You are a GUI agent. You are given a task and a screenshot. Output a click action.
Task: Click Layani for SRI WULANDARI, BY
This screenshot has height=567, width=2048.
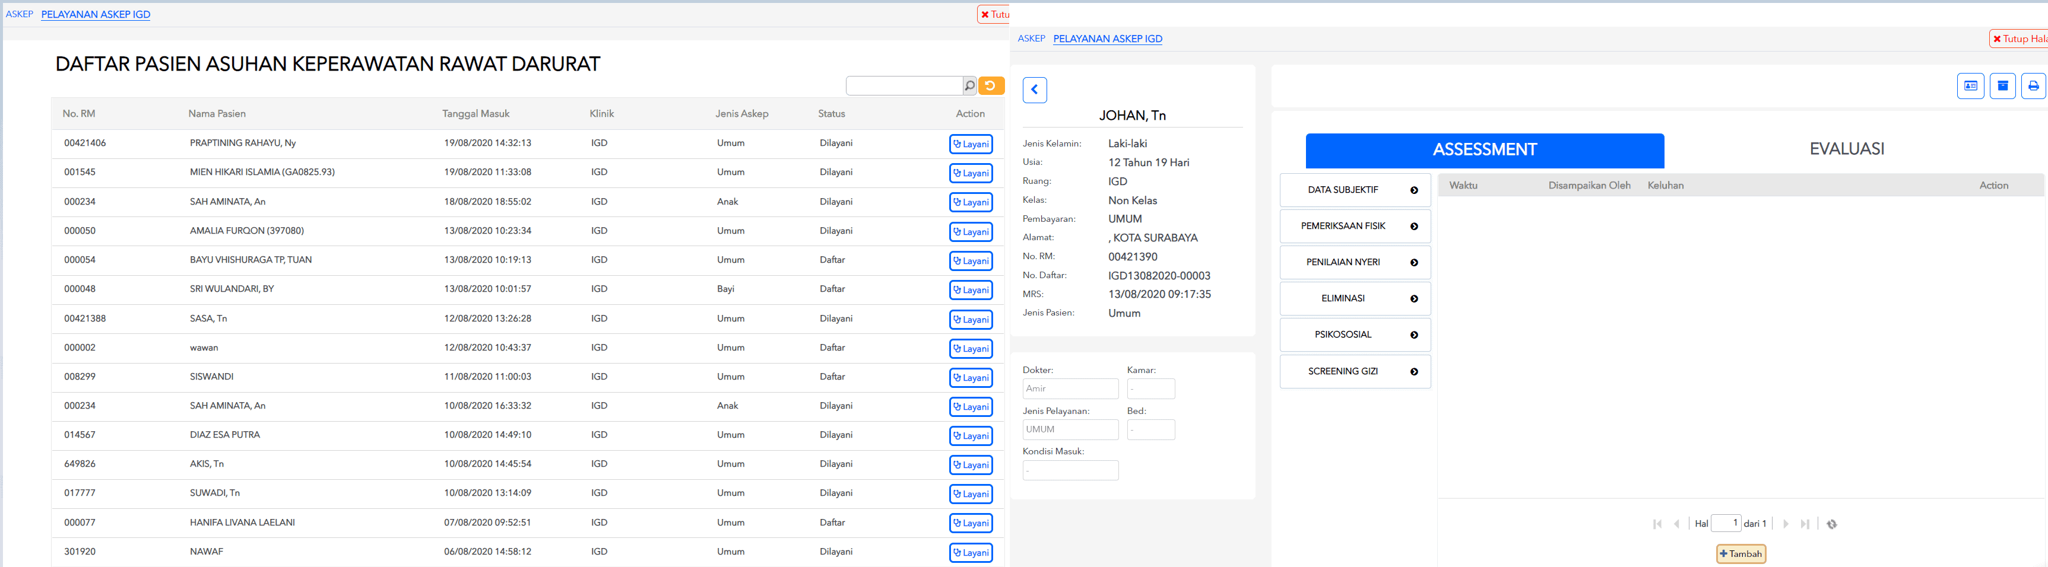click(971, 290)
